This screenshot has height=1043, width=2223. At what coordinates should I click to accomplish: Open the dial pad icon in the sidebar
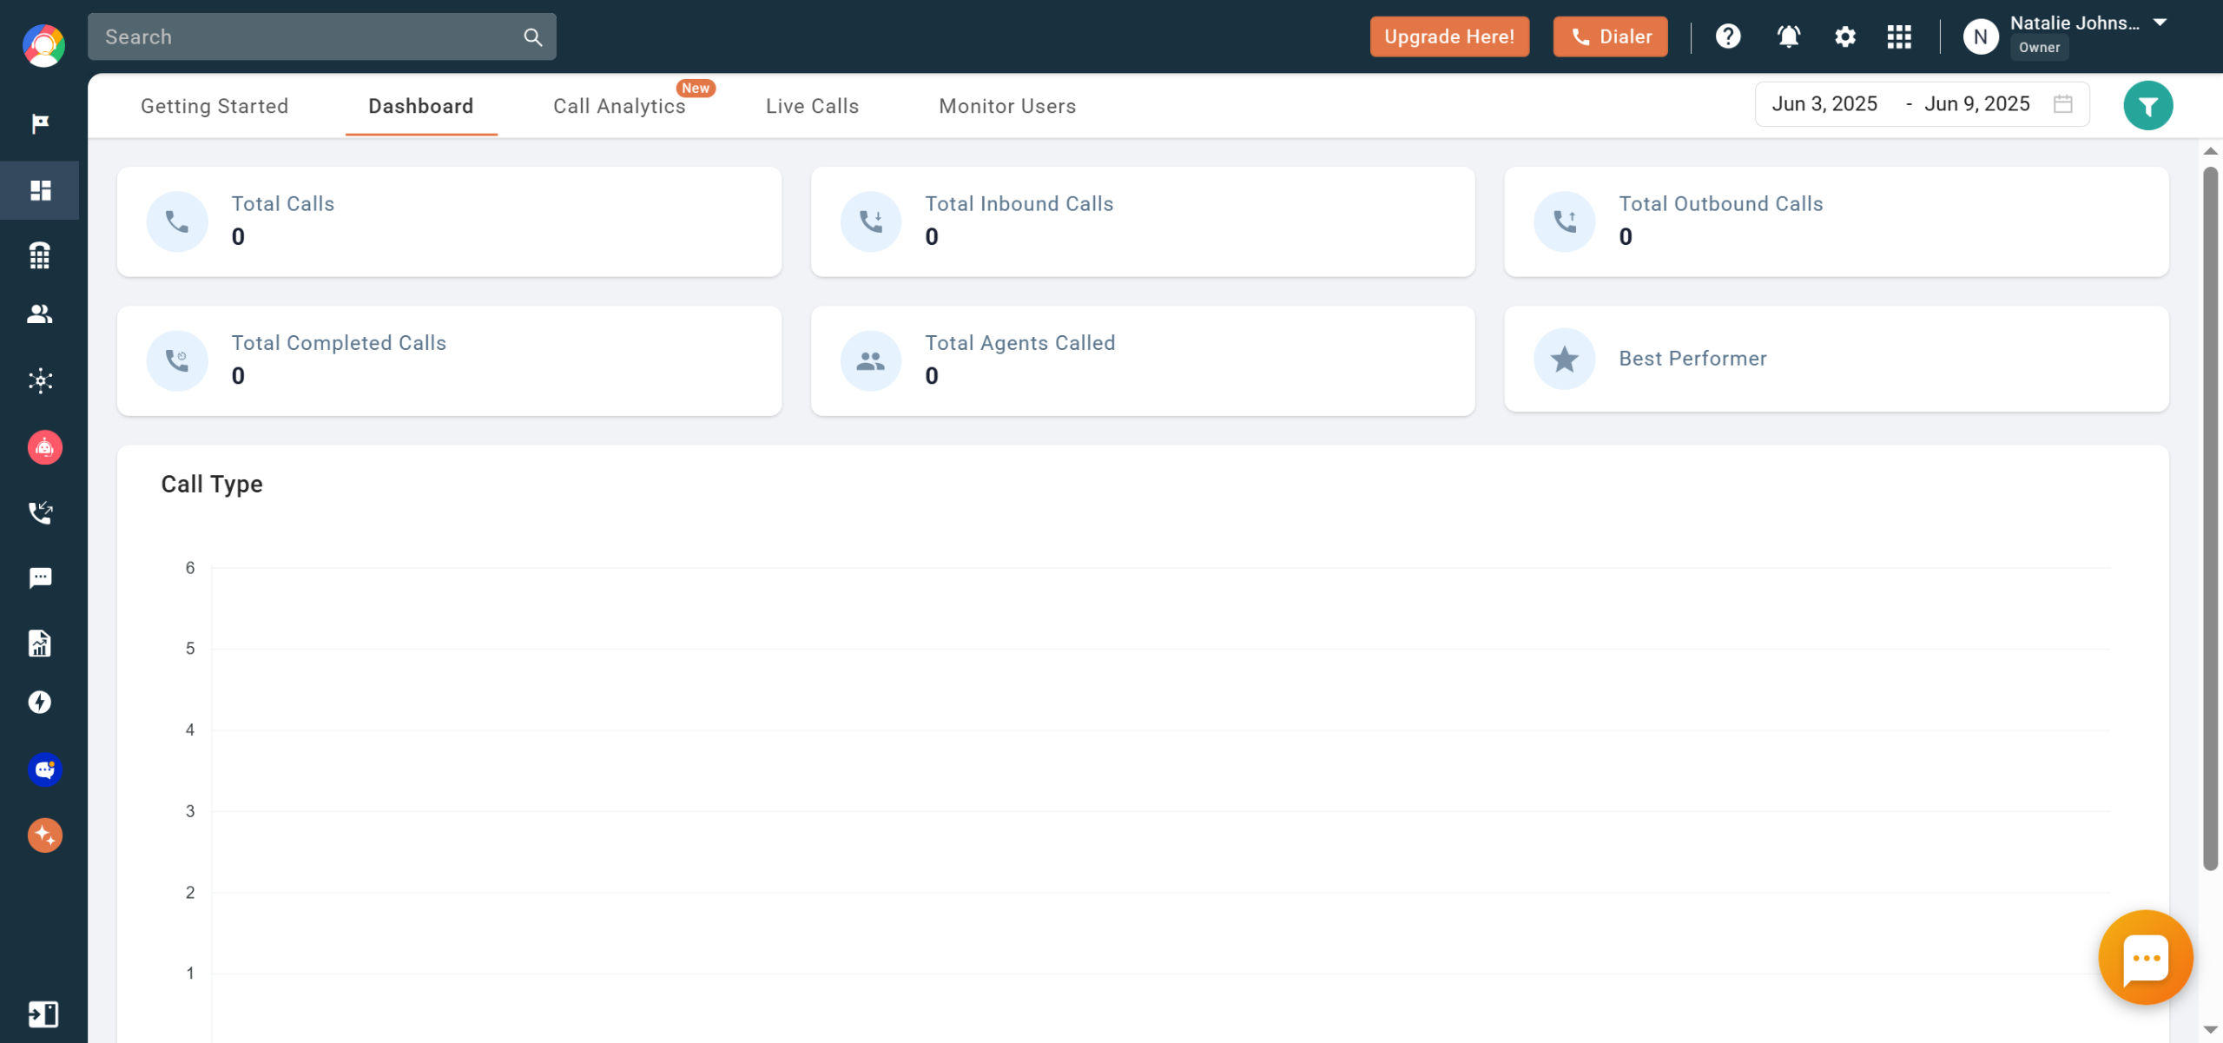point(40,255)
